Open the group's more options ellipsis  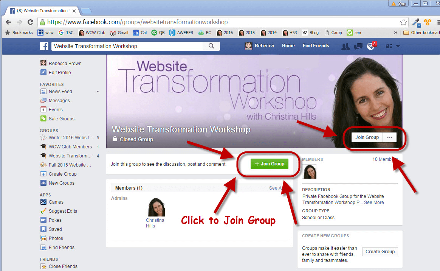coord(390,137)
